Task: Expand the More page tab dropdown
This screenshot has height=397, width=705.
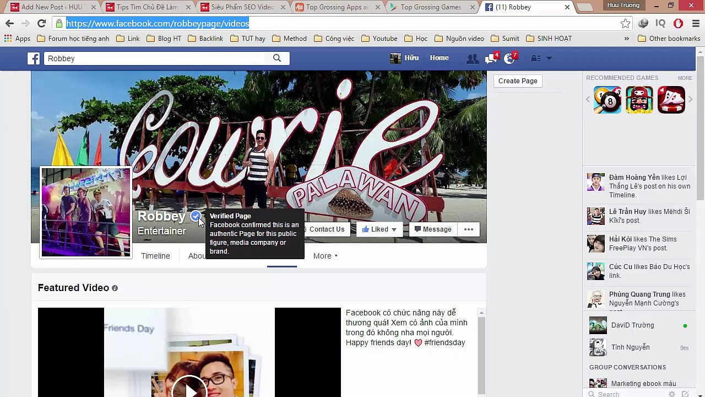Action: click(x=326, y=256)
